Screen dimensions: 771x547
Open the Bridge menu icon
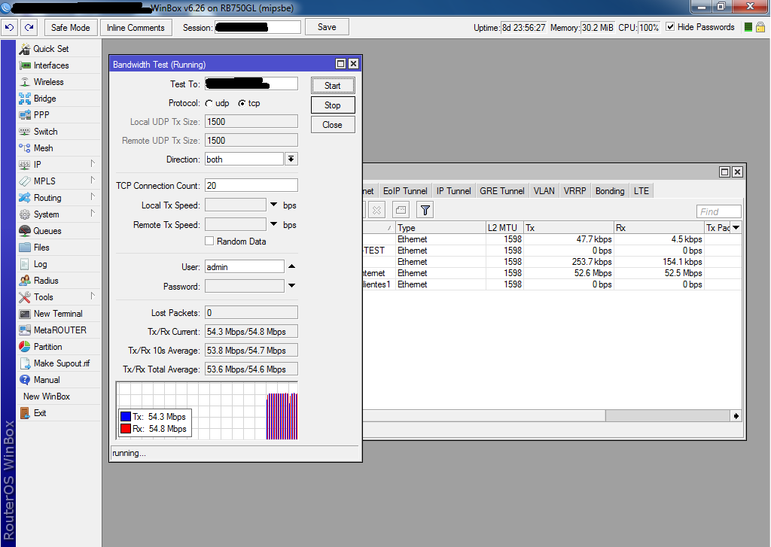coord(25,99)
